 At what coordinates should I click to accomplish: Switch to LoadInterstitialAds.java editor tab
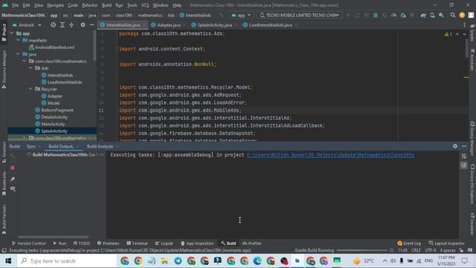pyautogui.click(x=270, y=25)
